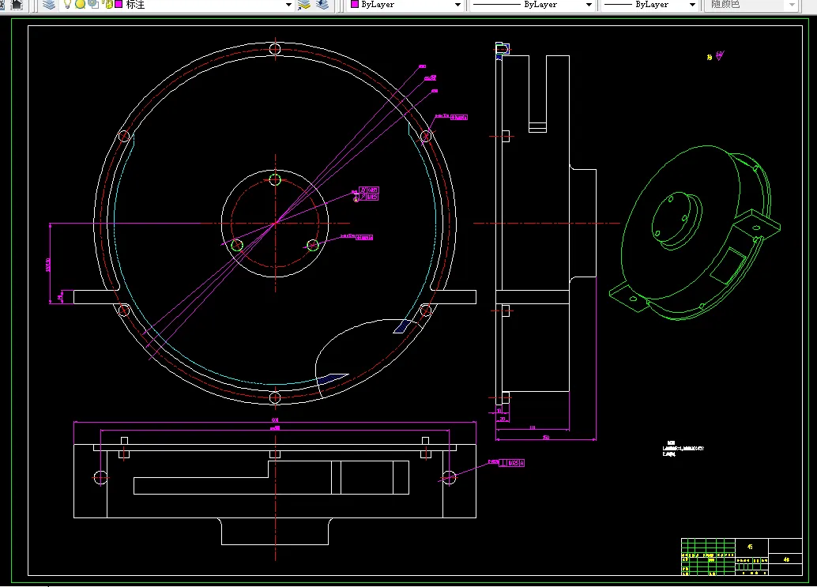Click the magenta layer color swatch
The height and width of the screenshot is (587, 817).
pyautogui.click(x=119, y=4)
